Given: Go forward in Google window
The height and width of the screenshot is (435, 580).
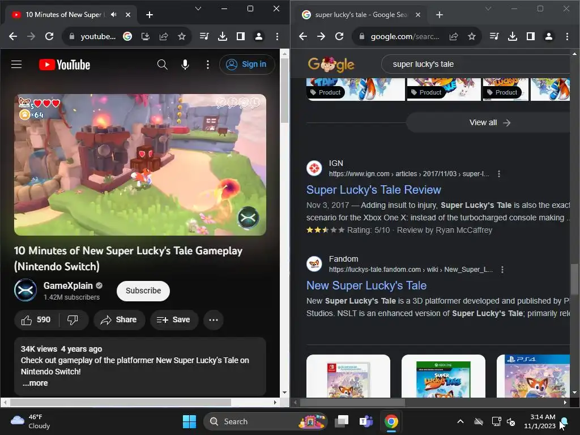Looking at the screenshot, I should click(x=321, y=36).
